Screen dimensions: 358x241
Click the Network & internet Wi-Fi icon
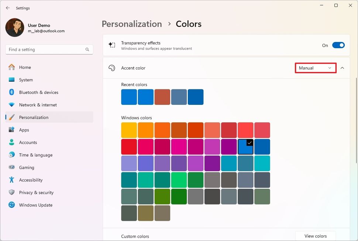pyautogui.click(x=11, y=105)
